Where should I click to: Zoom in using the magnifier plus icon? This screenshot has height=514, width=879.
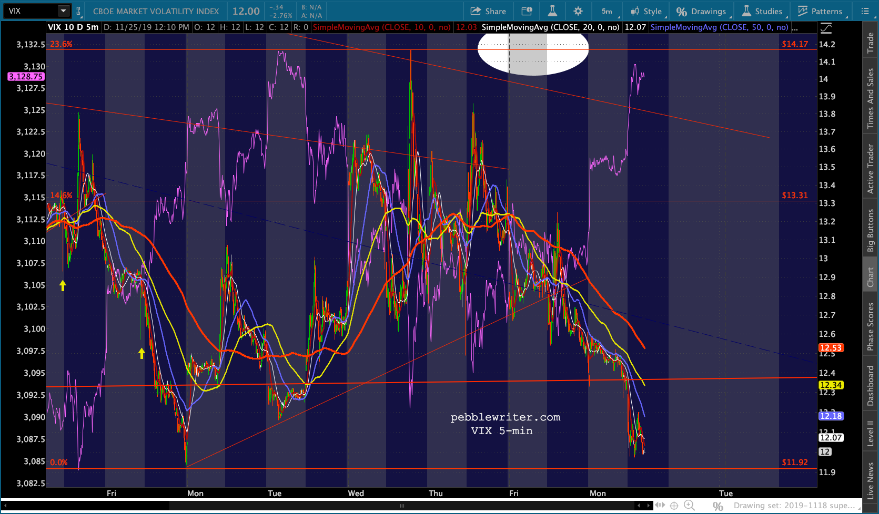689,506
